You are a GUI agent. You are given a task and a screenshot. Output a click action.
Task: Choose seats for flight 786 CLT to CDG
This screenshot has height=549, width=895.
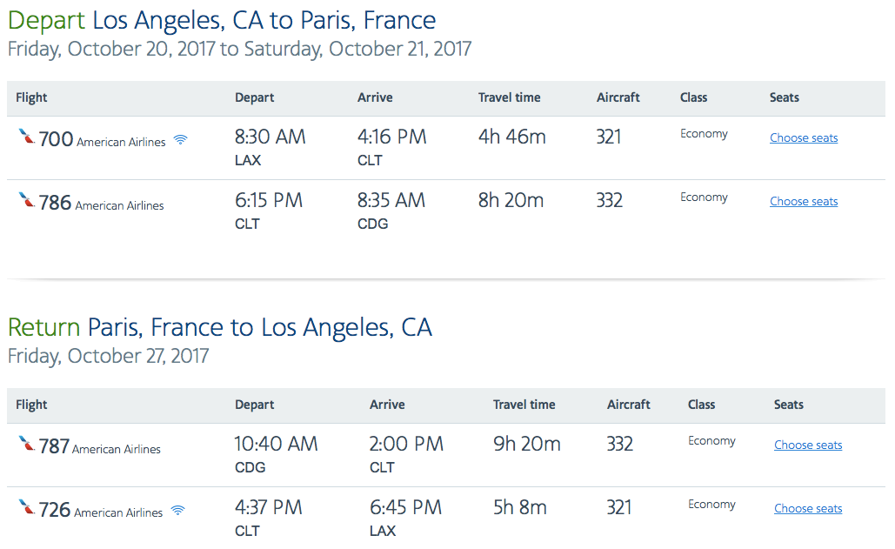pos(804,201)
